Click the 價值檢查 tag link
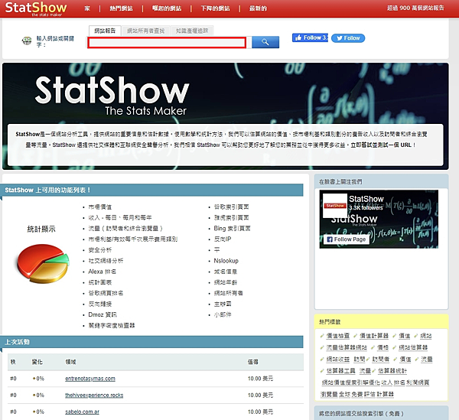The image size is (459, 420). [x=338, y=336]
